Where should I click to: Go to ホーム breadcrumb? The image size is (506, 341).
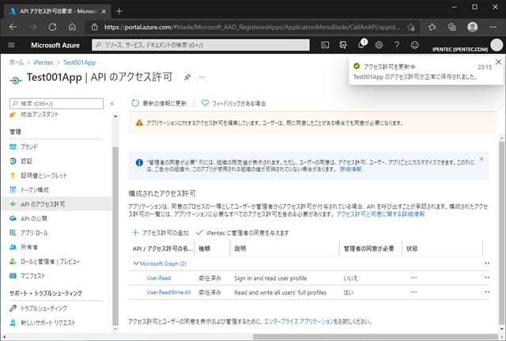17,63
